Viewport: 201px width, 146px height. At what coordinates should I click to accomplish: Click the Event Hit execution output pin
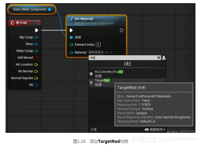36,30
